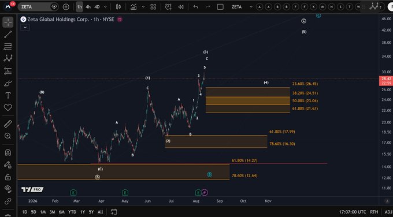Click the S quick-access circle button
393x217 pixels.
[x=340, y=7]
